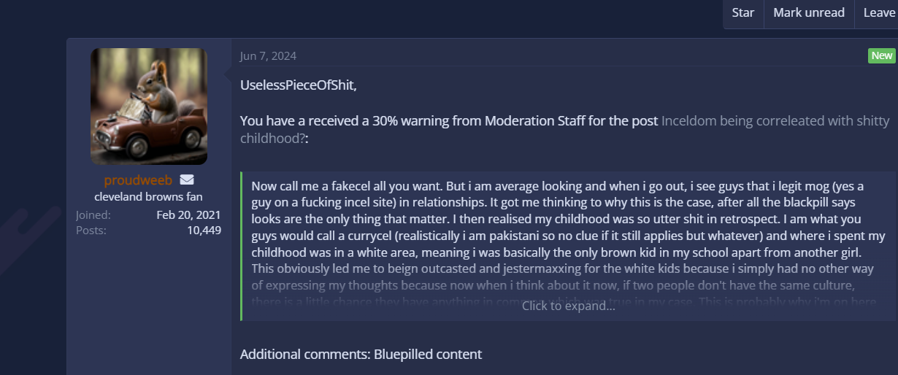This screenshot has height=375, width=898.
Task: Click the Feb 20, 2021 join date
Action: point(188,215)
